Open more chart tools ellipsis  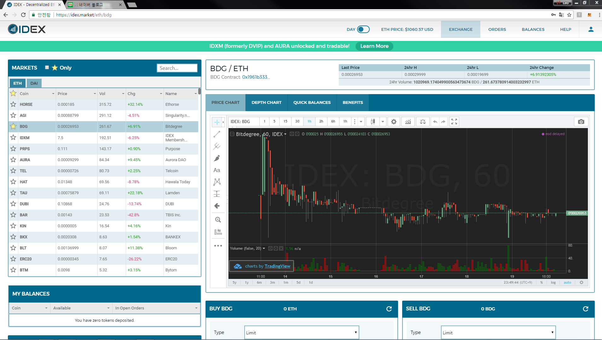point(218,246)
